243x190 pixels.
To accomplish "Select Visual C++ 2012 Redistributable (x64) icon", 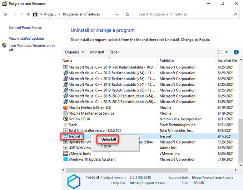I will pyautogui.click(x=65, y=73).
